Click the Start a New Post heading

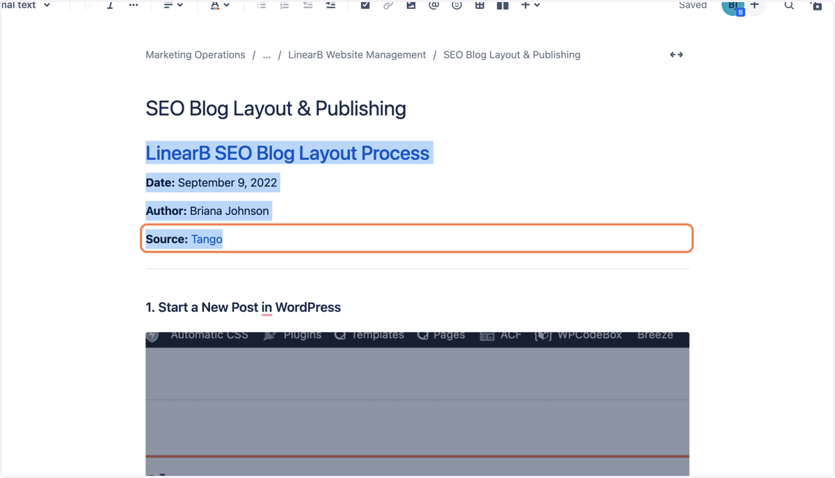[x=243, y=308]
